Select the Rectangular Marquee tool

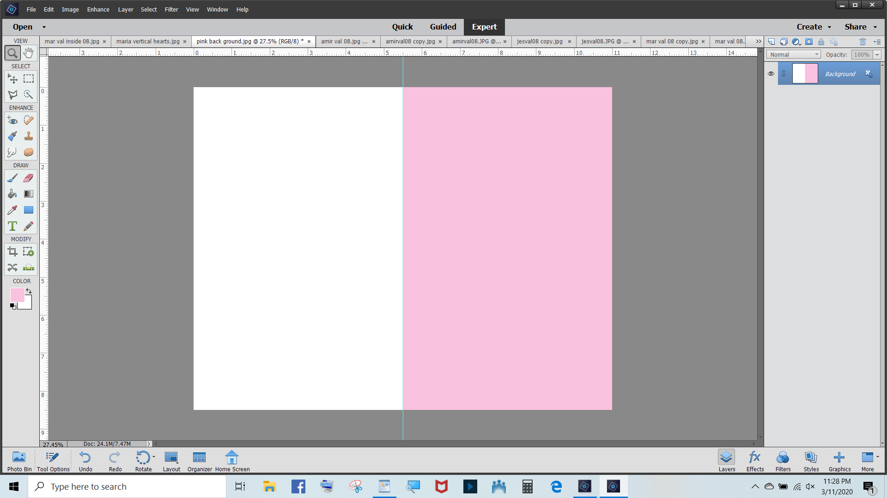(28, 78)
